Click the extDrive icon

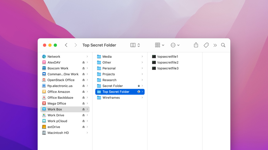(44, 127)
